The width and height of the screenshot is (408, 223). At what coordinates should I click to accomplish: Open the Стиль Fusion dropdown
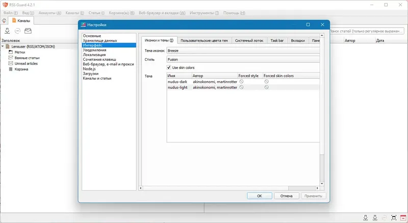(243, 59)
